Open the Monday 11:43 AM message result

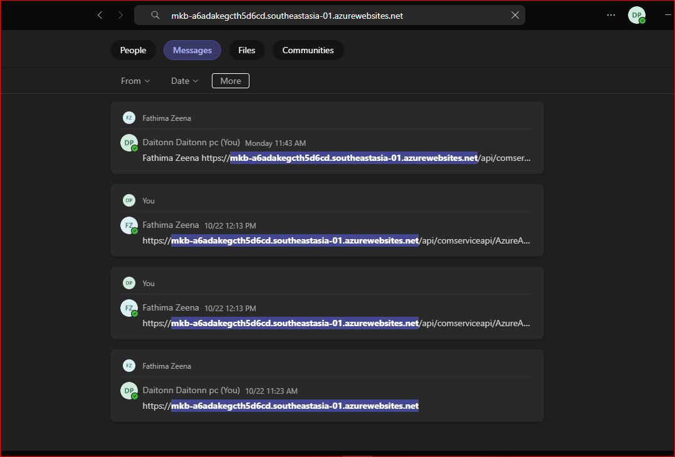(327, 138)
